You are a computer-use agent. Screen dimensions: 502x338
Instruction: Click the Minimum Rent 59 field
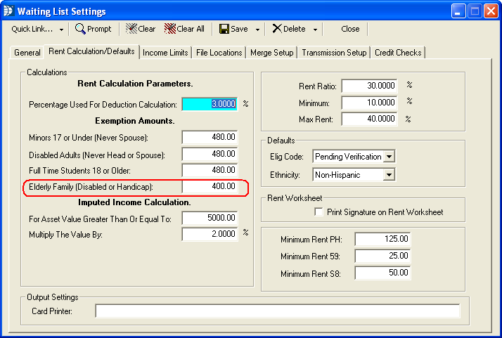coord(382,256)
